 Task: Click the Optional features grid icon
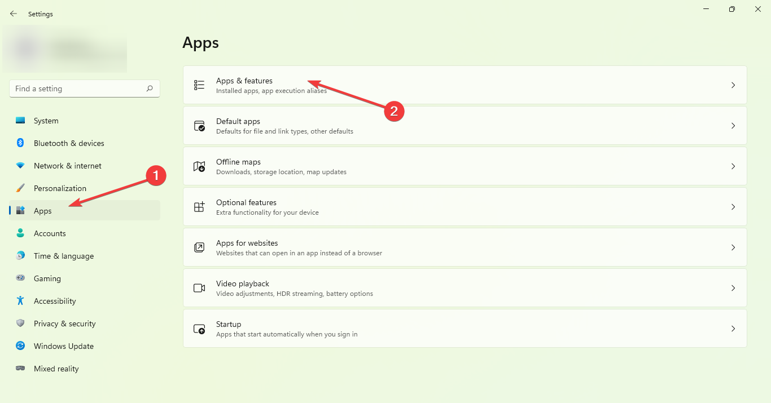click(199, 207)
